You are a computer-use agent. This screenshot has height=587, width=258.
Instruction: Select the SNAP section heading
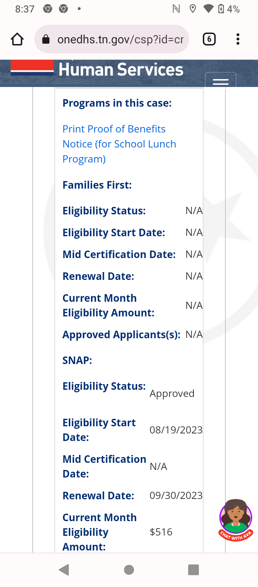77,360
